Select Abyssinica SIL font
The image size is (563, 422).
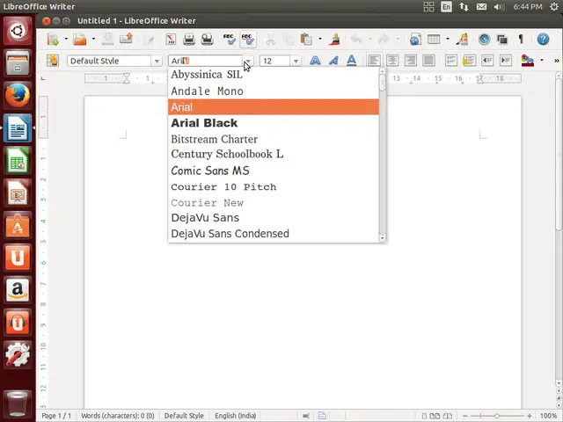pyautogui.click(x=274, y=75)
